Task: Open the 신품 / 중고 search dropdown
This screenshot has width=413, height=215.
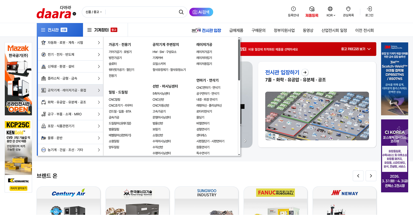Action: coord(93,12)
